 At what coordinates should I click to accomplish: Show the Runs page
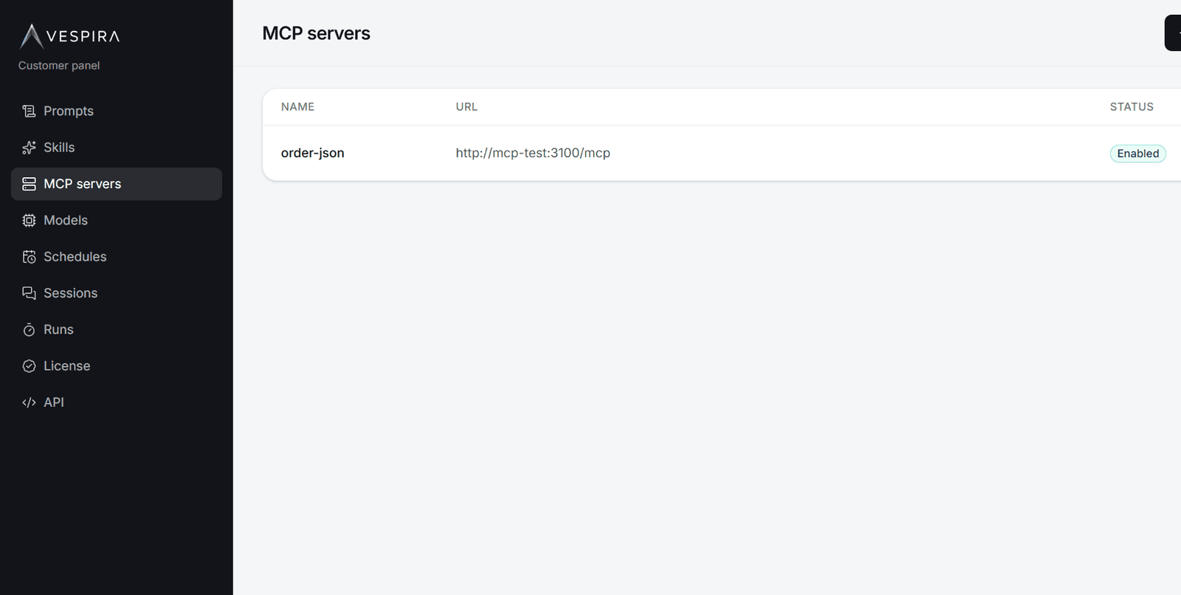click(117, 329)
